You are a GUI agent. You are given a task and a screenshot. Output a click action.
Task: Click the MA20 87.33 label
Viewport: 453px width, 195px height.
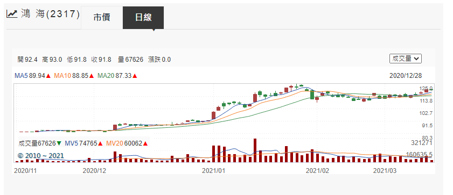[114, 76]
